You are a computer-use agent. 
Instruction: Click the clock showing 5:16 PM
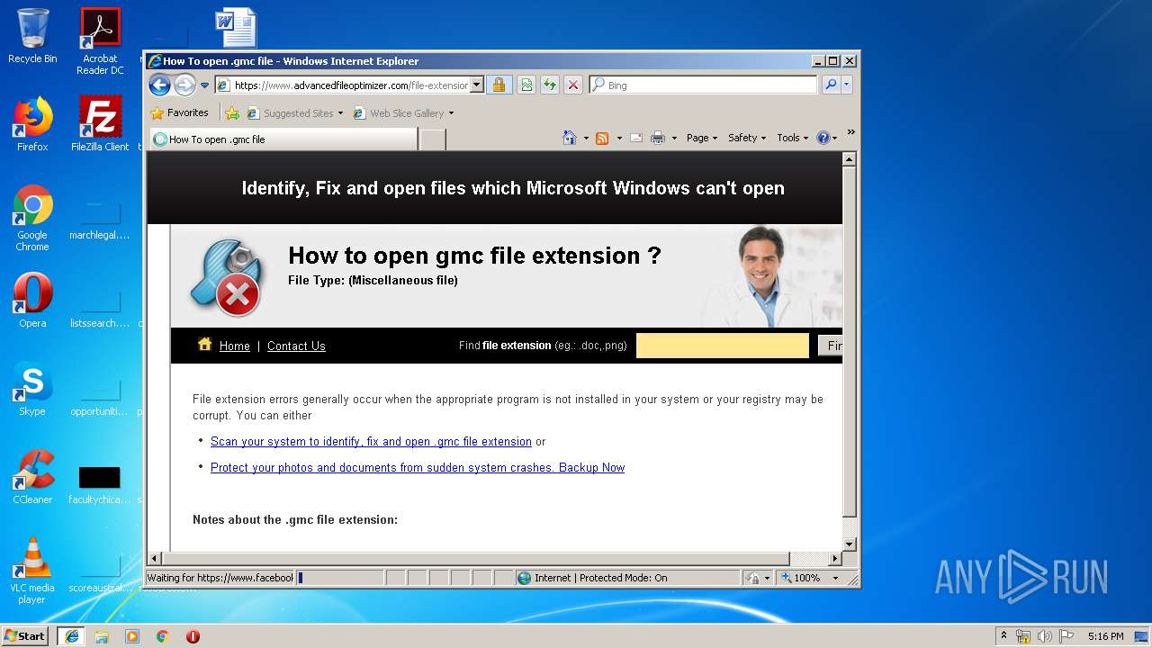click(x=1105, y=636)
